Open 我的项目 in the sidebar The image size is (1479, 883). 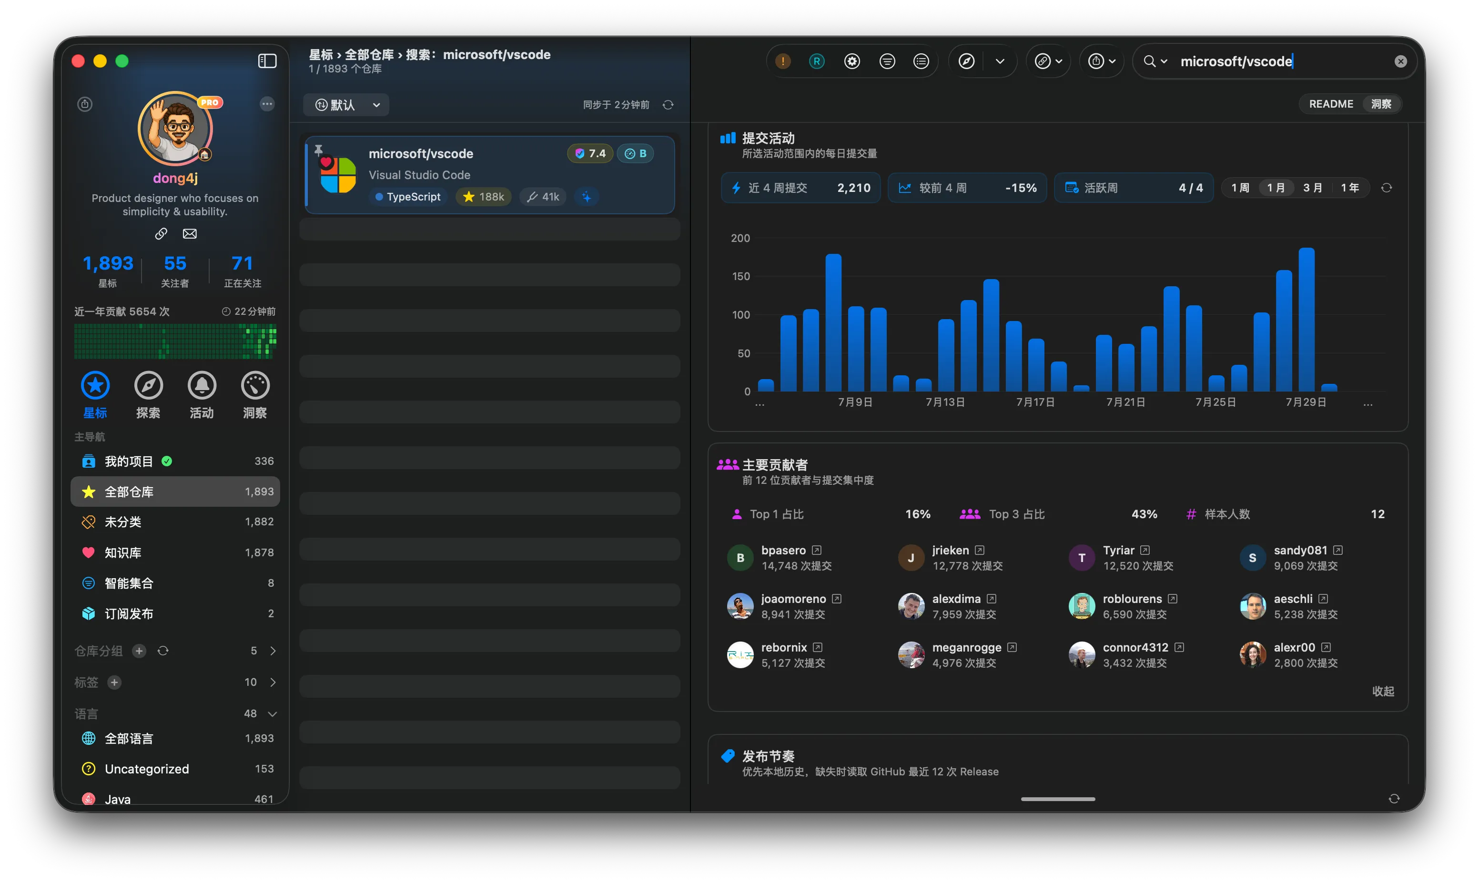(x=175, y=461)
